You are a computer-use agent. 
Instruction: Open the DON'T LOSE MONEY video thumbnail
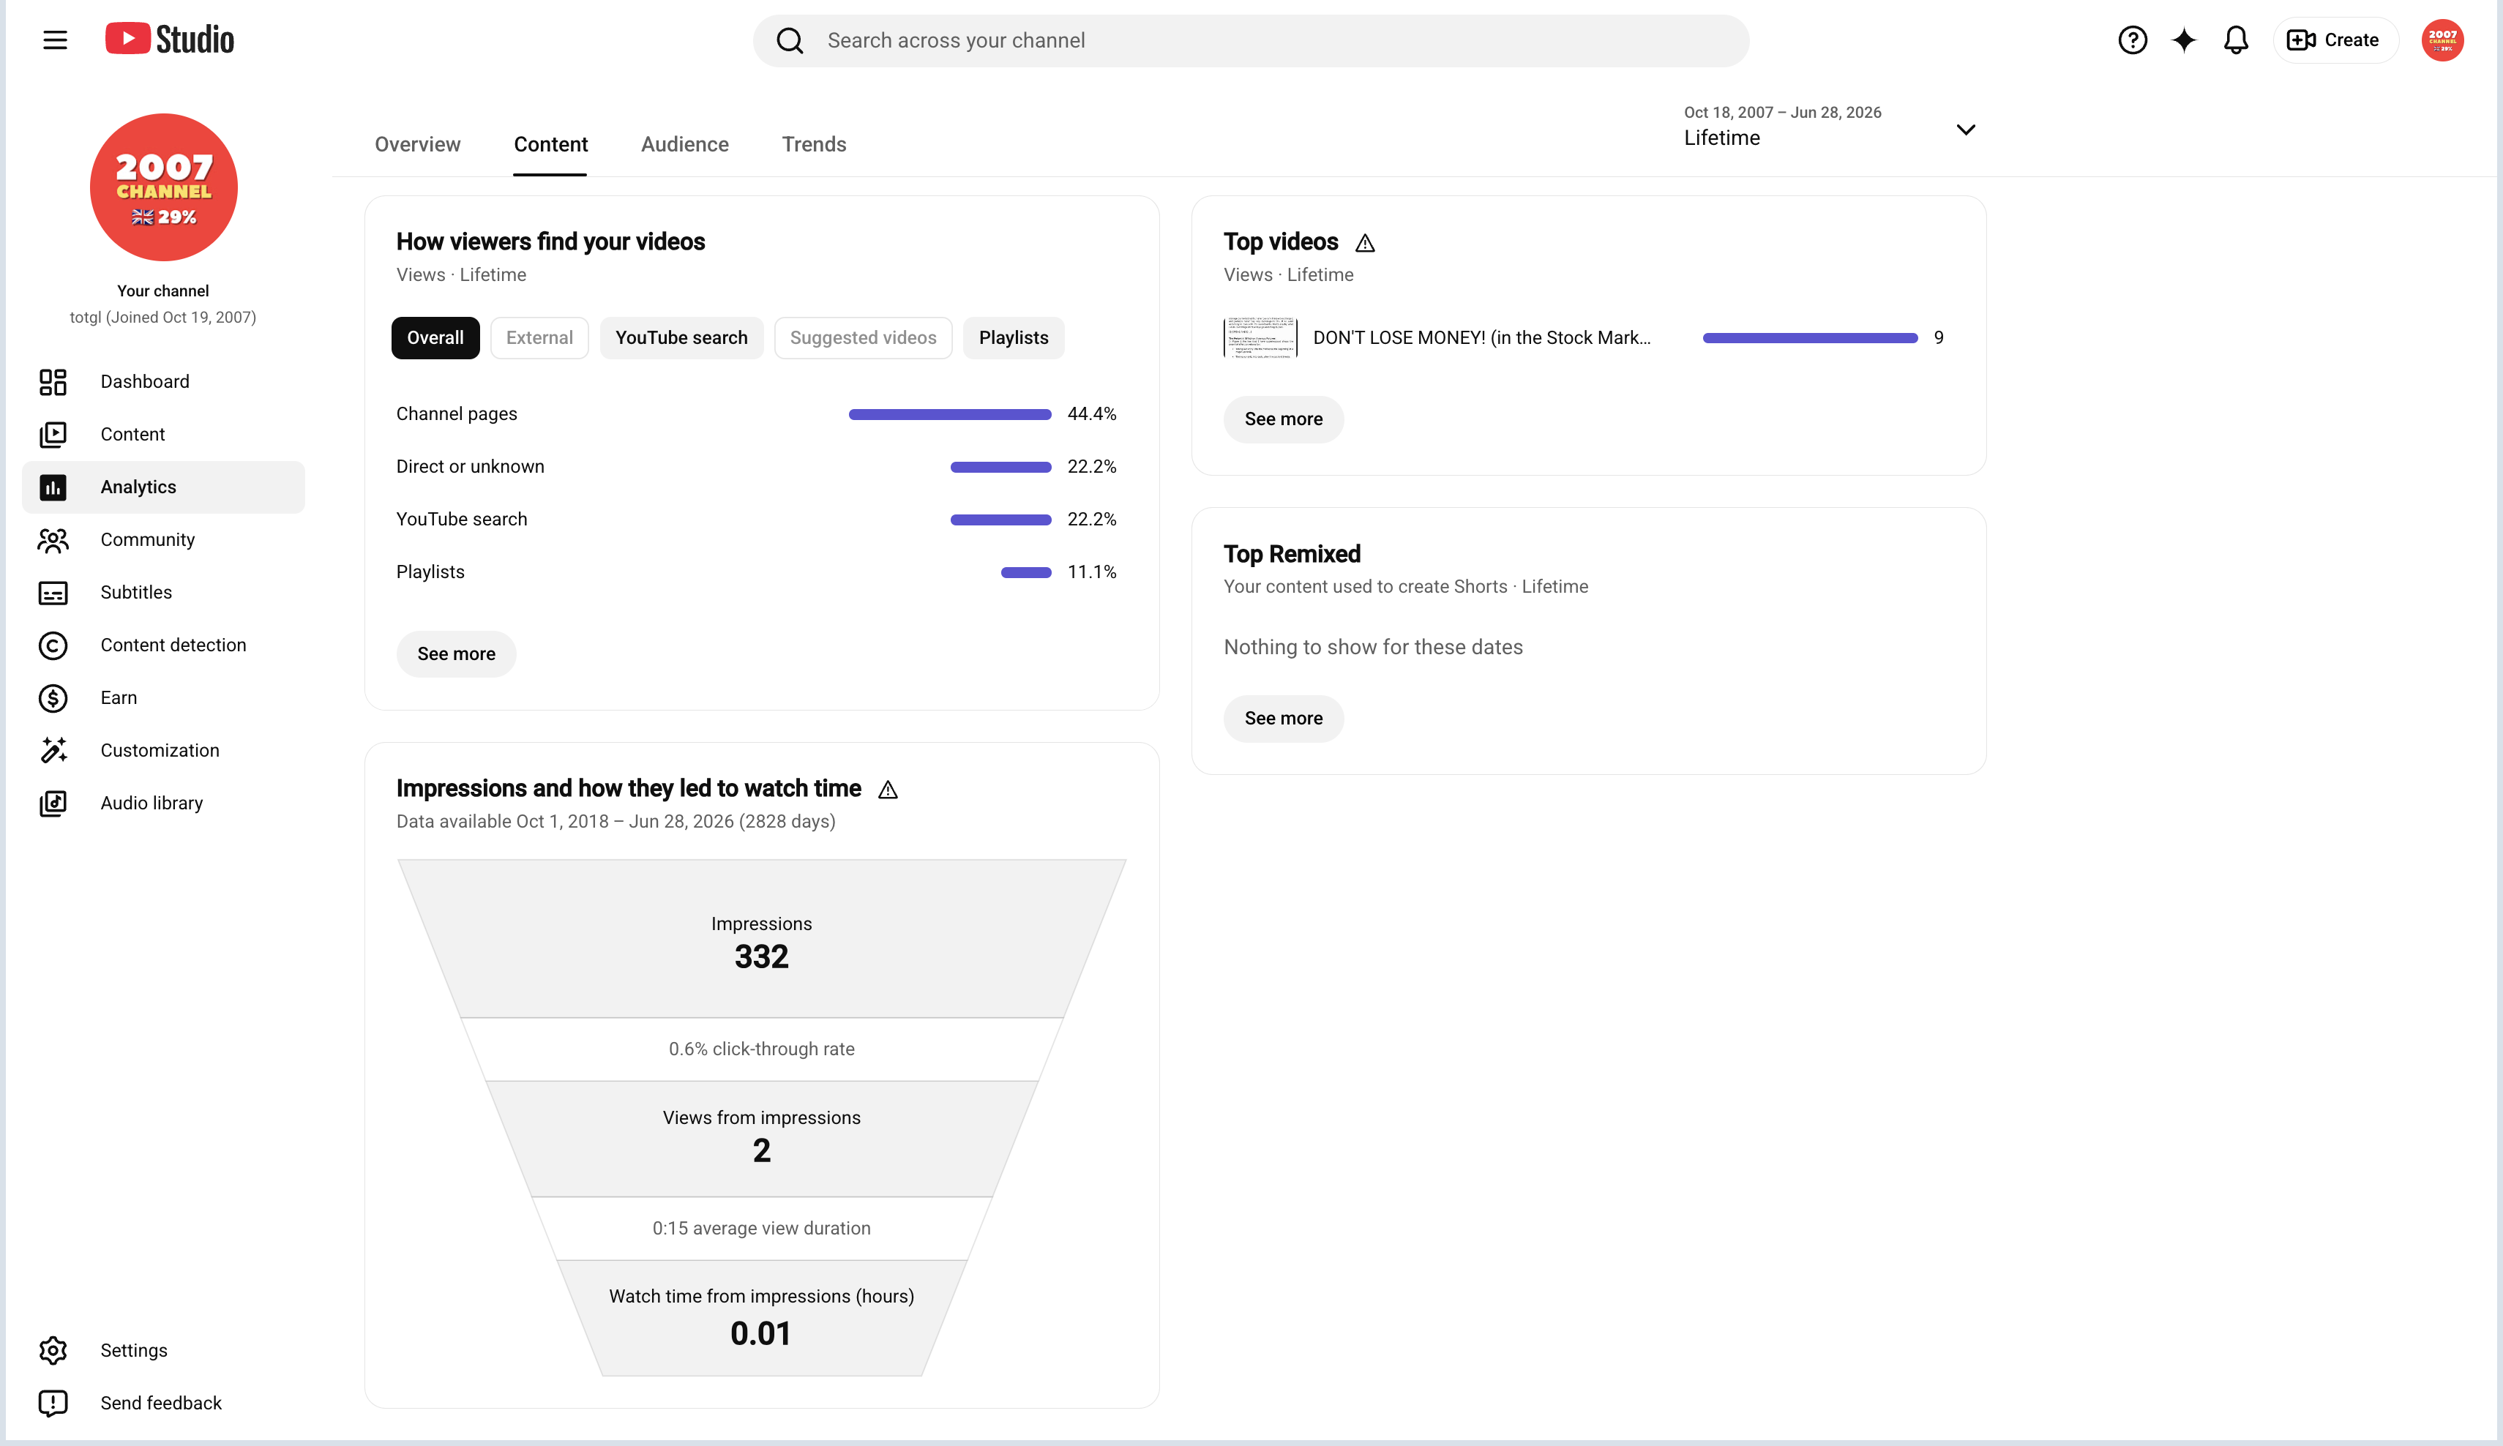1260,337
